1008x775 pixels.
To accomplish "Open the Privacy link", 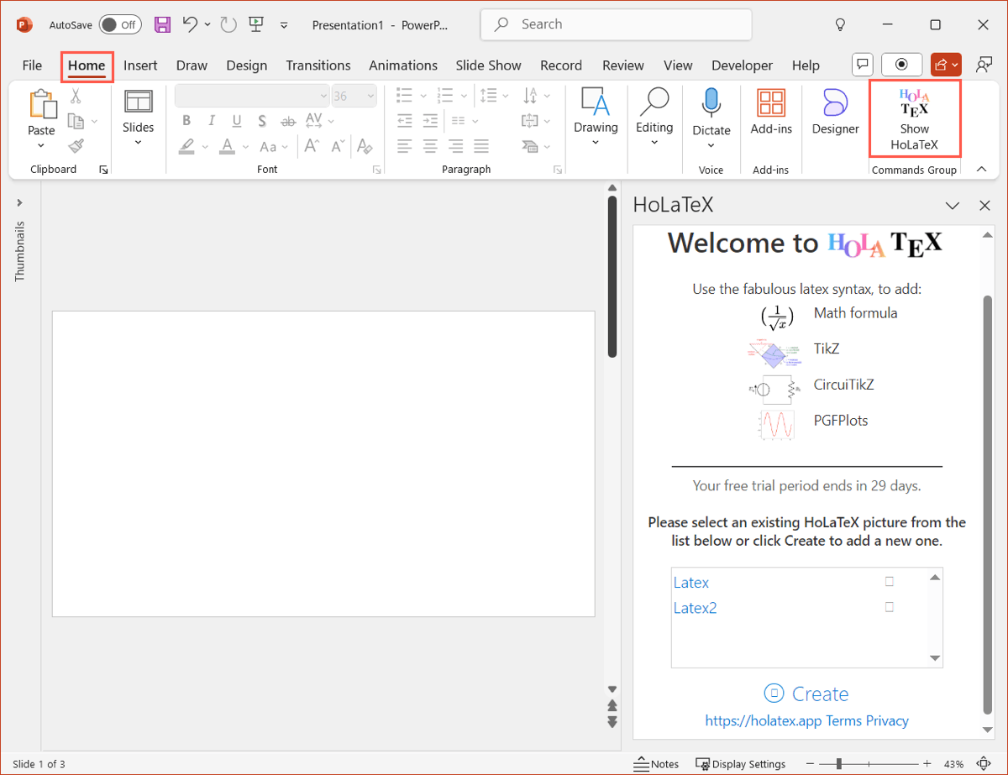I will [888, 720].
